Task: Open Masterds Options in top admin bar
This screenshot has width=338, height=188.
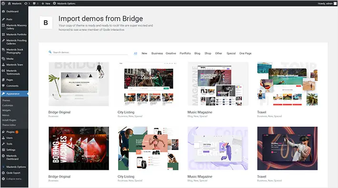Action: tap(64, 3)
